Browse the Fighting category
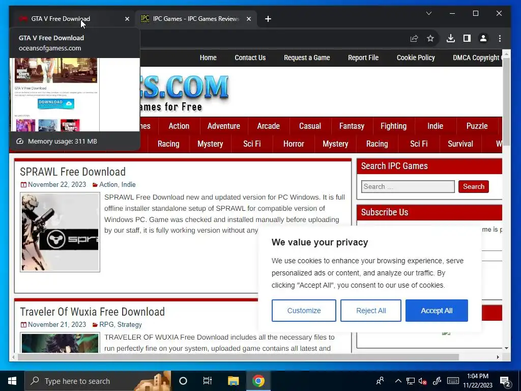 tap(393, 126)
